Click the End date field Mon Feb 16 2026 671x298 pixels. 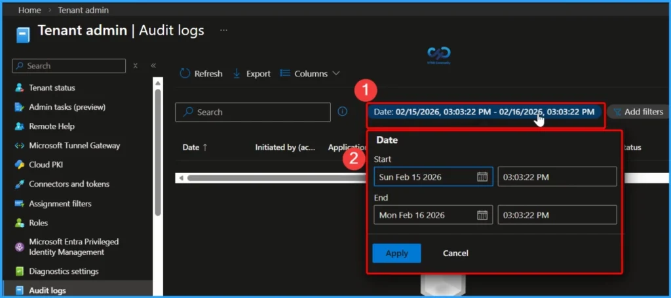pyautogui.click(x=433, y=215)
